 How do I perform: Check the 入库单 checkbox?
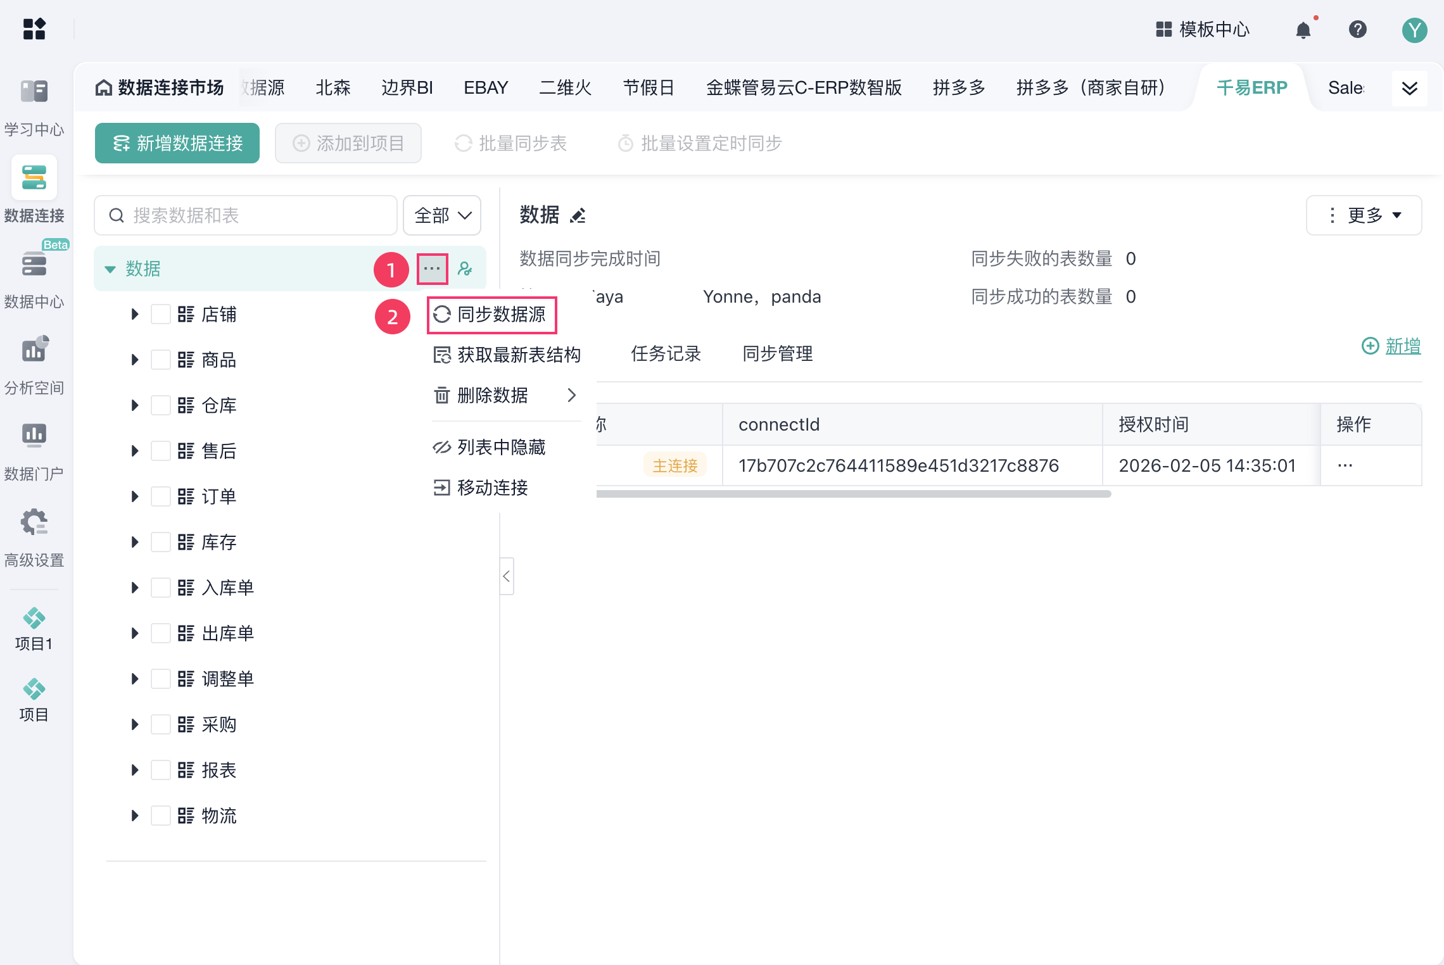coord(161,588)
